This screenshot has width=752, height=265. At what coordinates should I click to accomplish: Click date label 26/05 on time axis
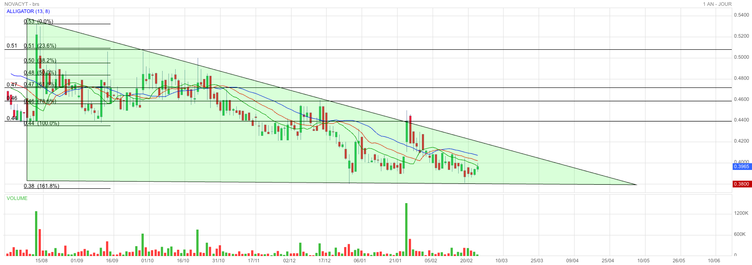[679, 261]
